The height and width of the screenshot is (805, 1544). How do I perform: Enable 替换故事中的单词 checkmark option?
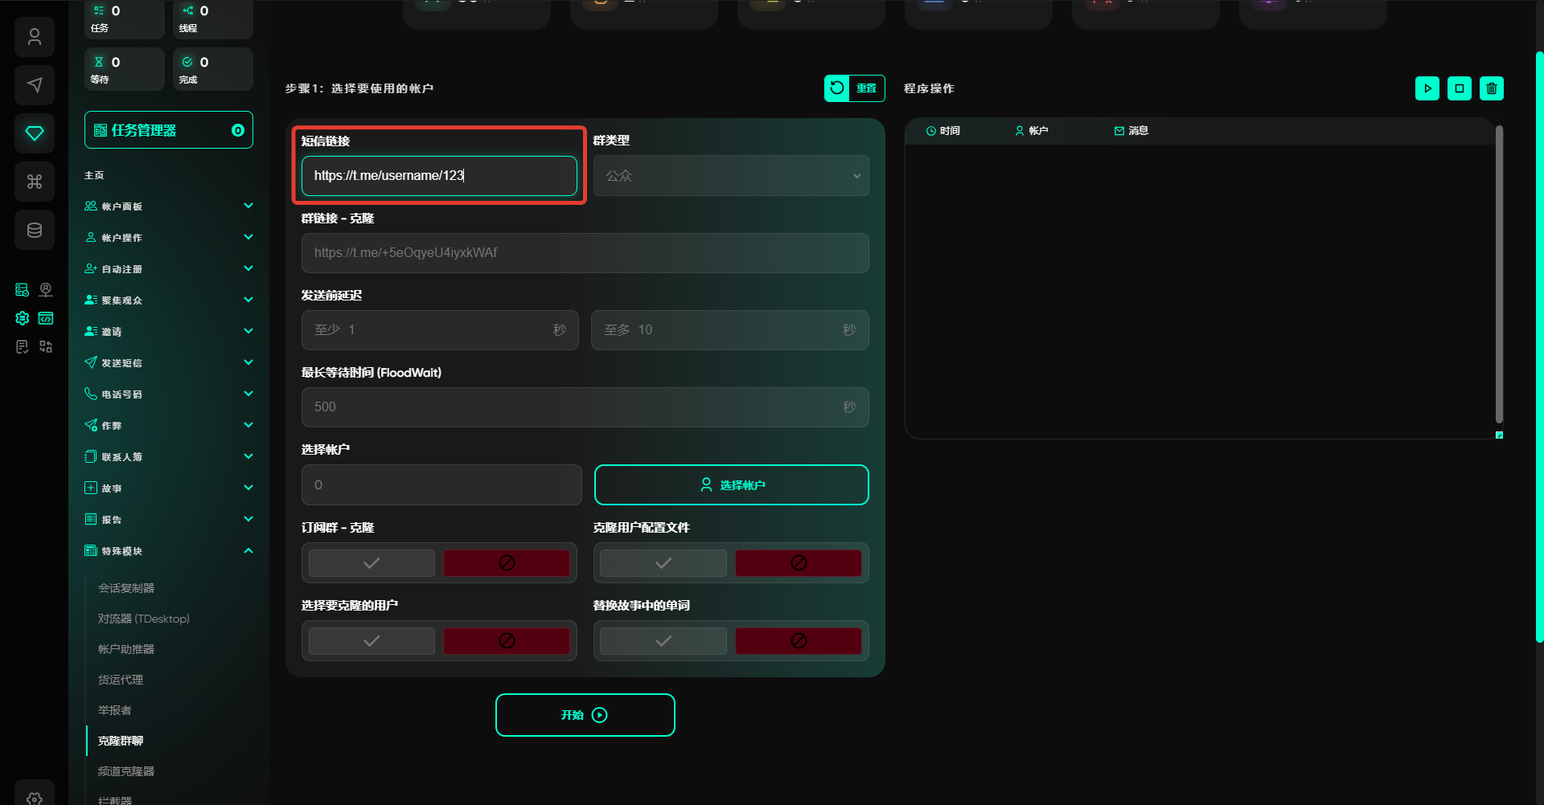pos(663,641)
